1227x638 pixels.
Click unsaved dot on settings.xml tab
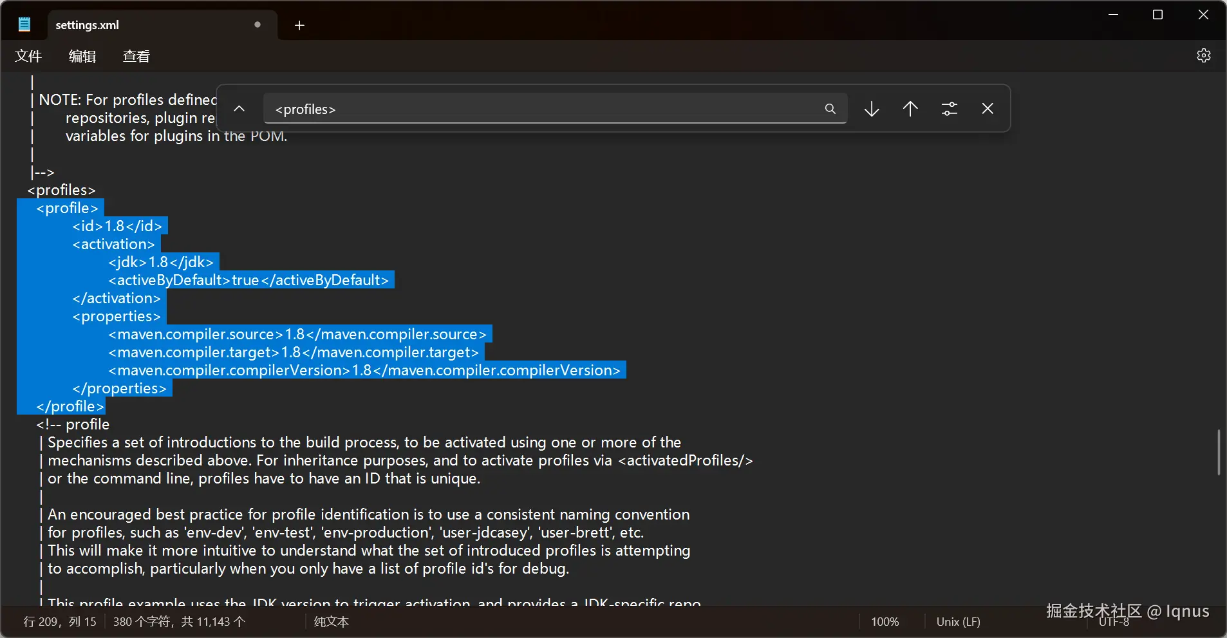(258, 24)
